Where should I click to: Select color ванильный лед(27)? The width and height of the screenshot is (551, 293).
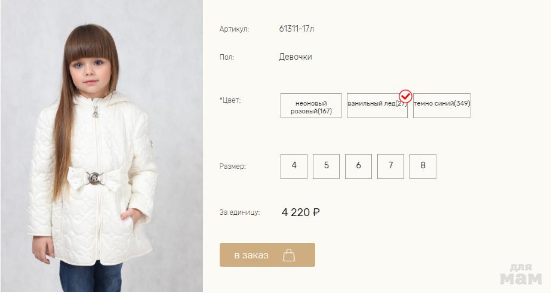coord(376,106)
